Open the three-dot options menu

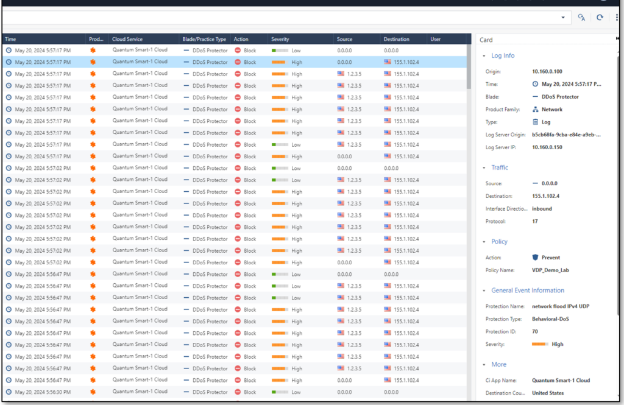click(x=617, y=17)
